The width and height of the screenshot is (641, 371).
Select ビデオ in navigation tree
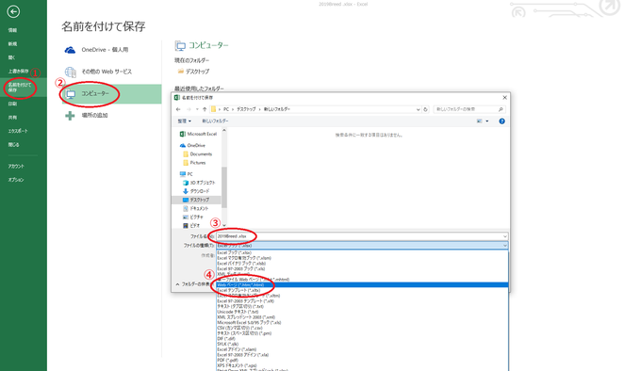click(191, 226)
